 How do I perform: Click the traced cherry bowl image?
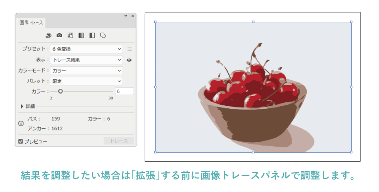tap(253, 87)
